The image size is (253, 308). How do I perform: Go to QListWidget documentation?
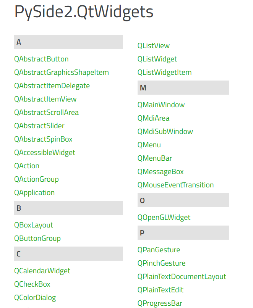tap(157, 59)
